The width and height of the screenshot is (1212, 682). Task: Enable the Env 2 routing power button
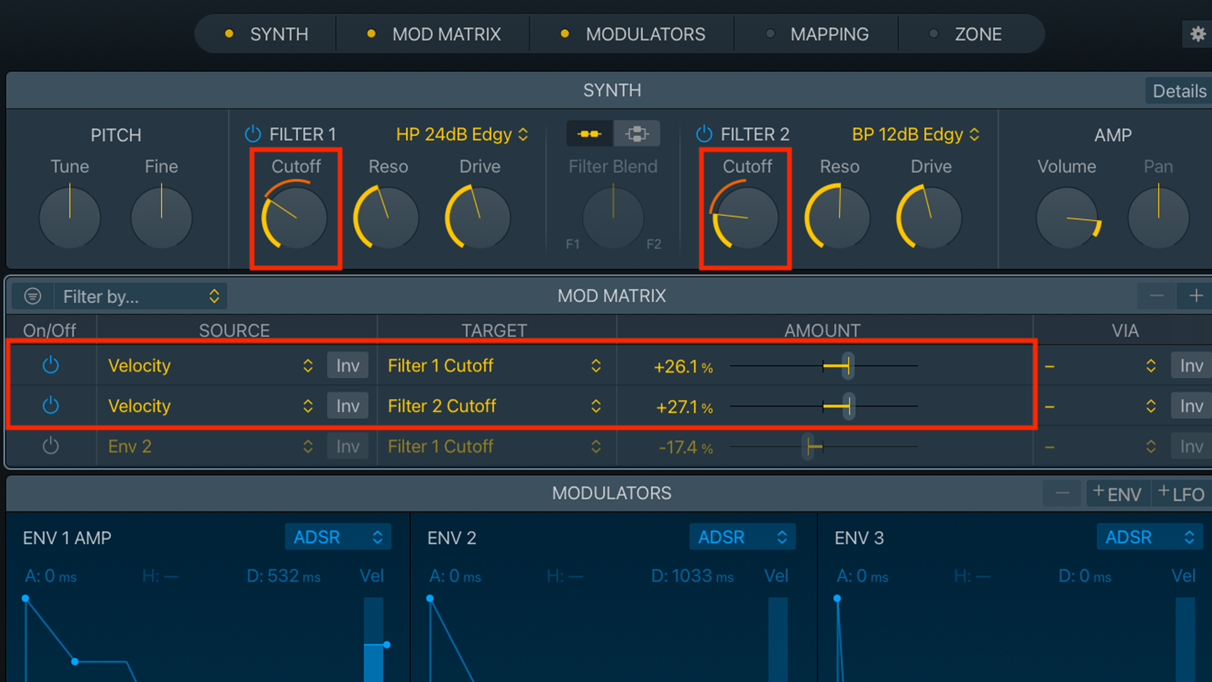[50, 446]
